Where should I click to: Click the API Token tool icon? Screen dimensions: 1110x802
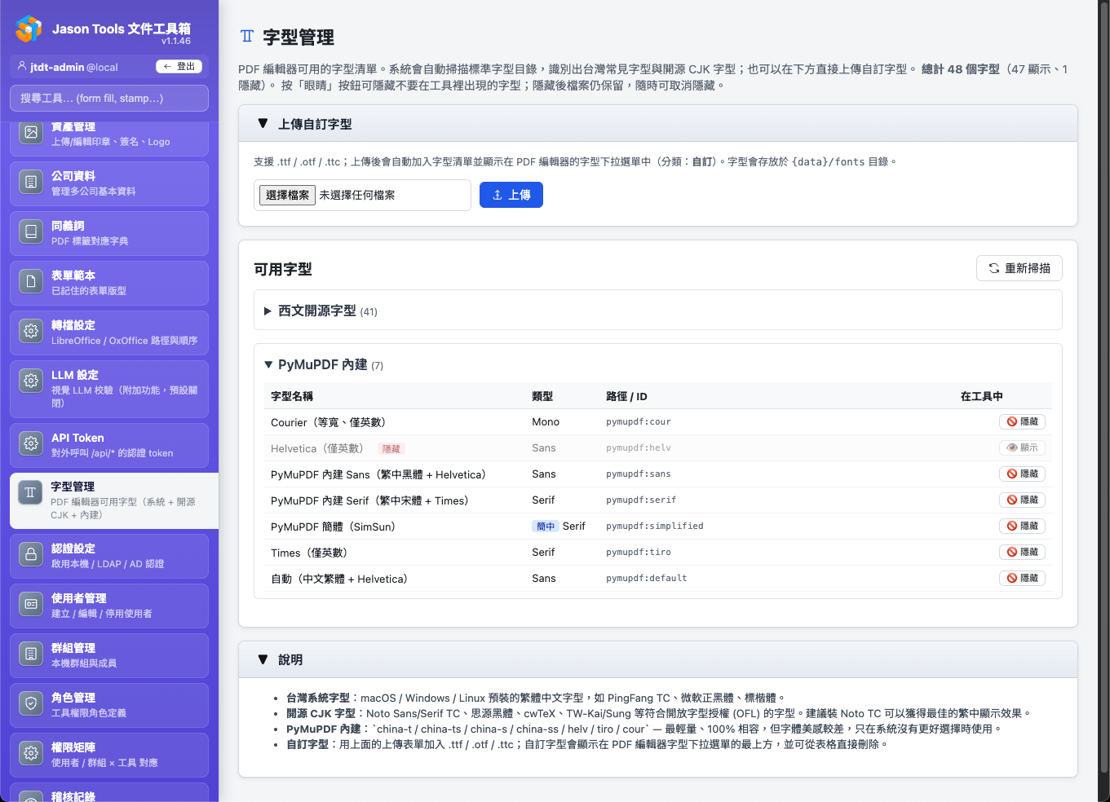30,443
